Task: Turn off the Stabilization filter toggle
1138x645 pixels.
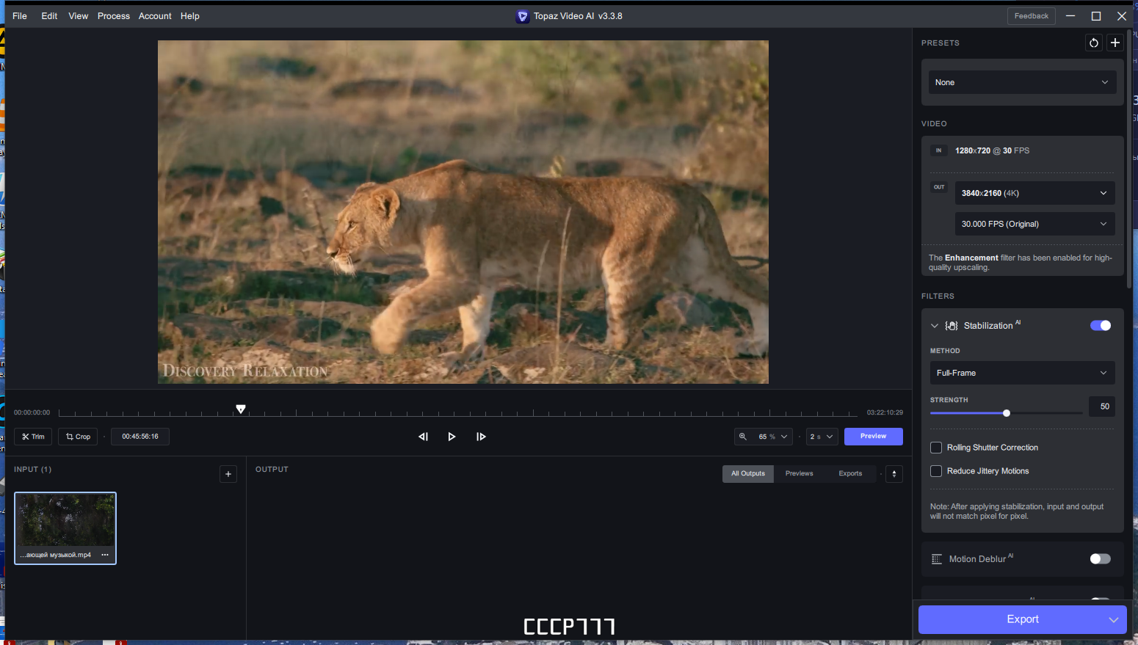Action: pos(1100,326)
